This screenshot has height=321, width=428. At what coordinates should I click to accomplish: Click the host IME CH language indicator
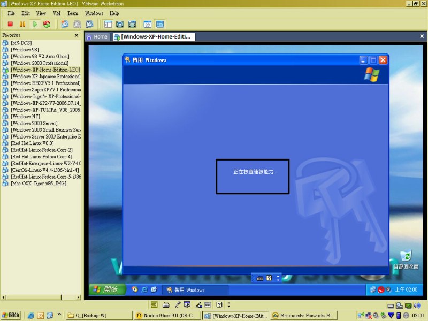(x=154, y=304)
